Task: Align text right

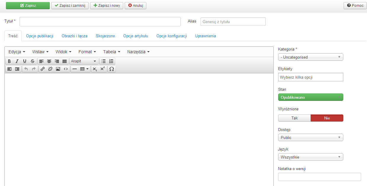Action: (57, 62)
